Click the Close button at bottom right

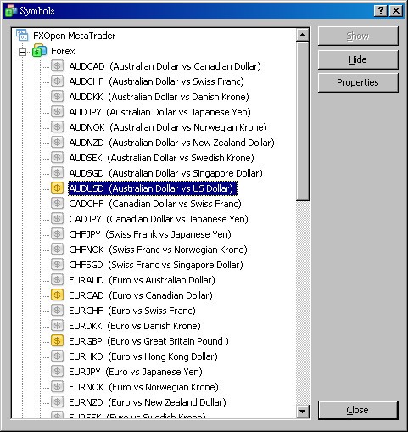[358, 410]
